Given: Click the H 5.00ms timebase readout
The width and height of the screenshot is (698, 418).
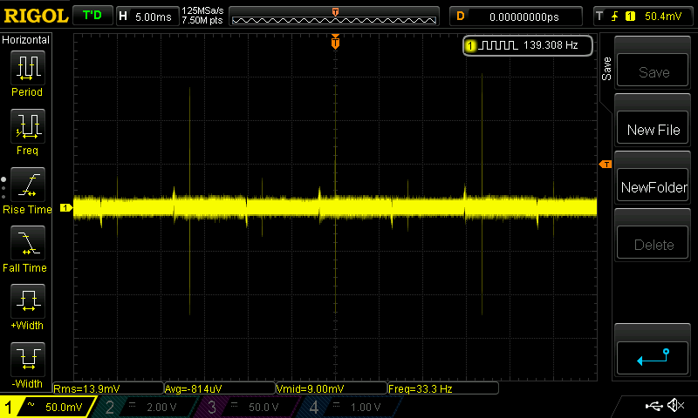Looking at the screenshot, I should pos(147,17).
